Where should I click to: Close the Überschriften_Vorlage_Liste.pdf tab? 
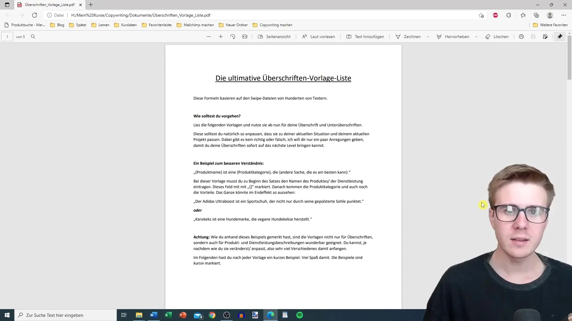80,5
